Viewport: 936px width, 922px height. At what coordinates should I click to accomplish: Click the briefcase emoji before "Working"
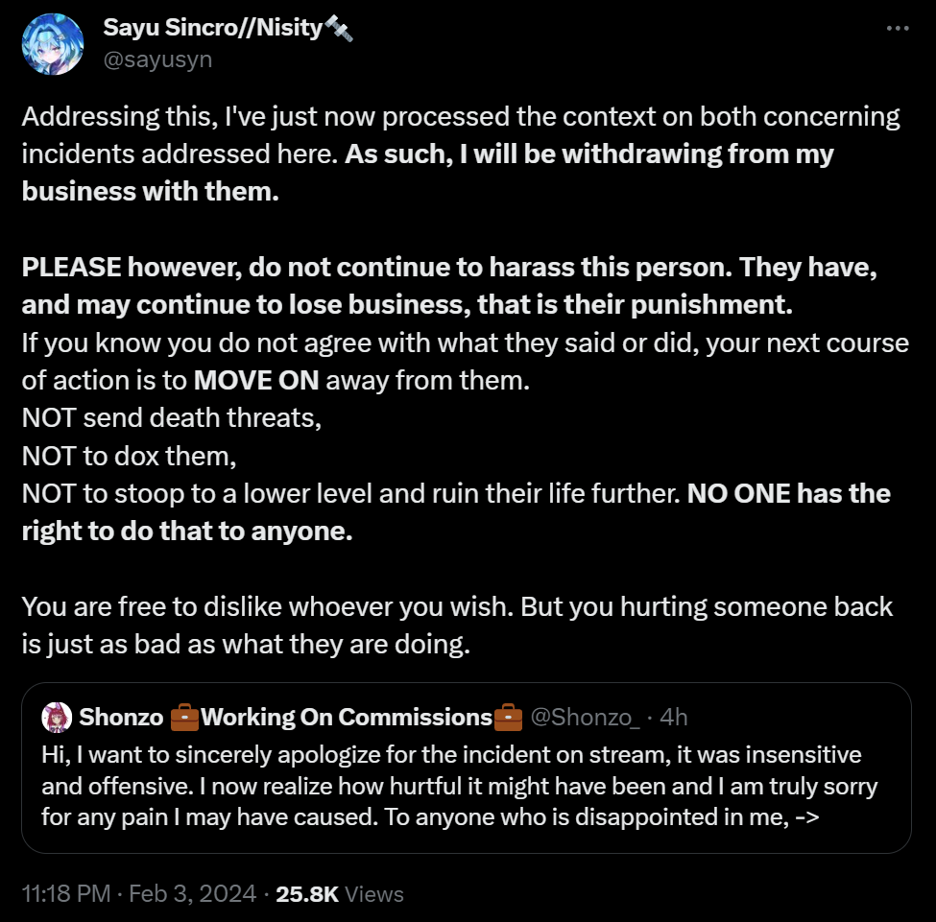[x=184, y=717]
